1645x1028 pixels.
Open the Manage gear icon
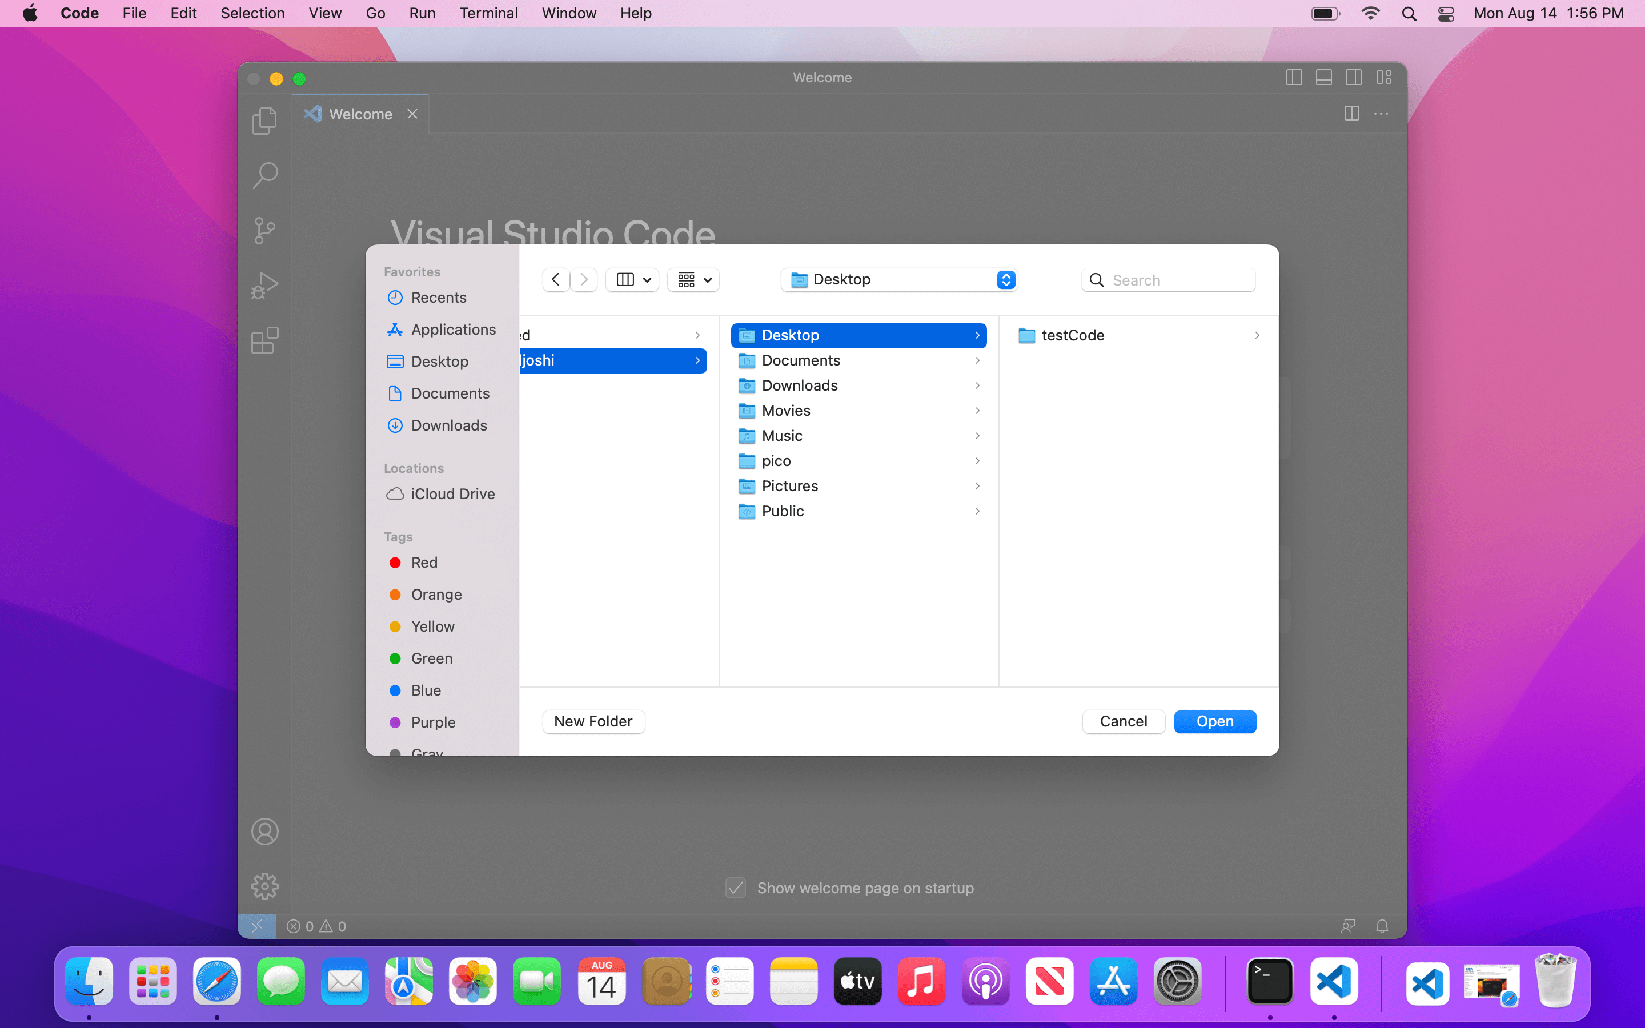point(264,886)
